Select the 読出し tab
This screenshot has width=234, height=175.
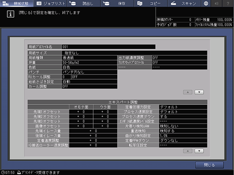click(x=84, y=3)
